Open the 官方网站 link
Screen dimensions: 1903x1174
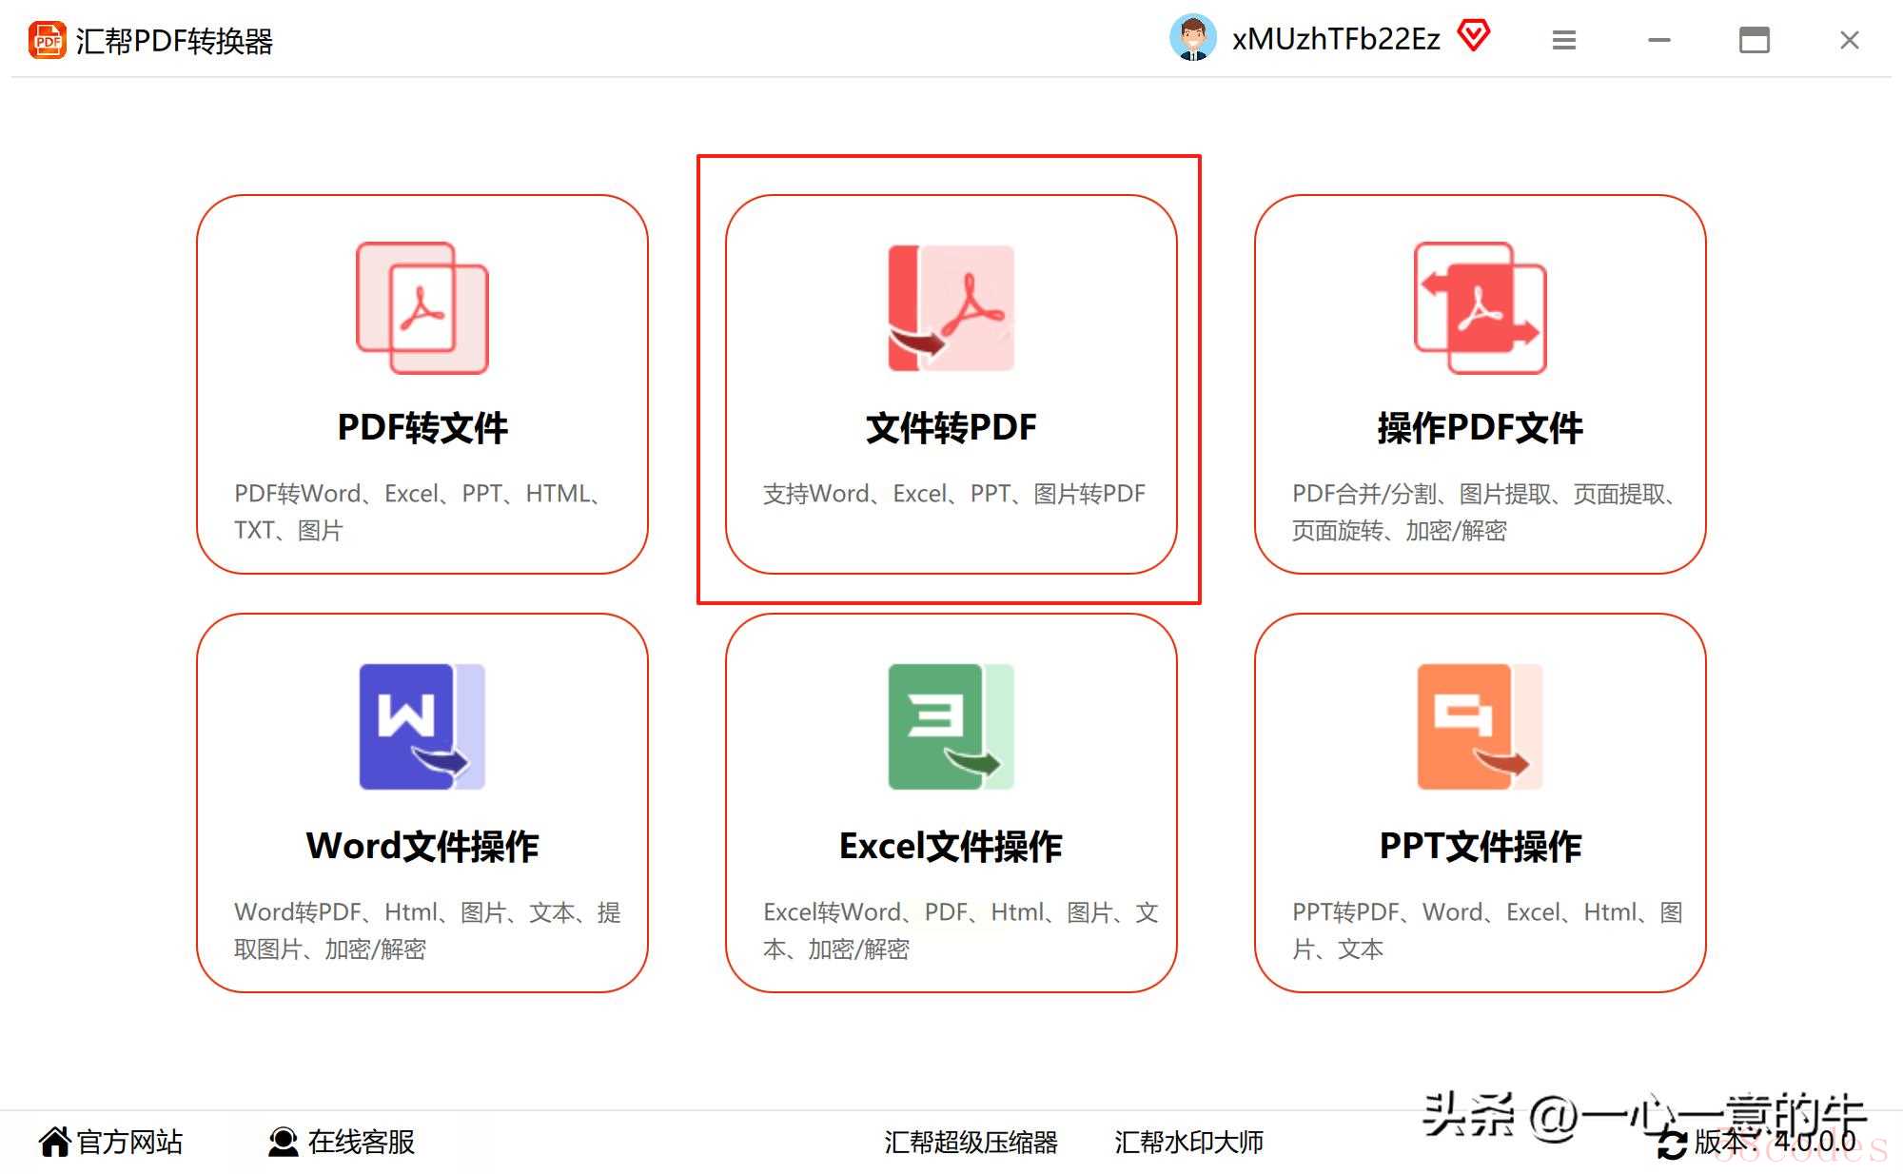[x=130, y=1142]
